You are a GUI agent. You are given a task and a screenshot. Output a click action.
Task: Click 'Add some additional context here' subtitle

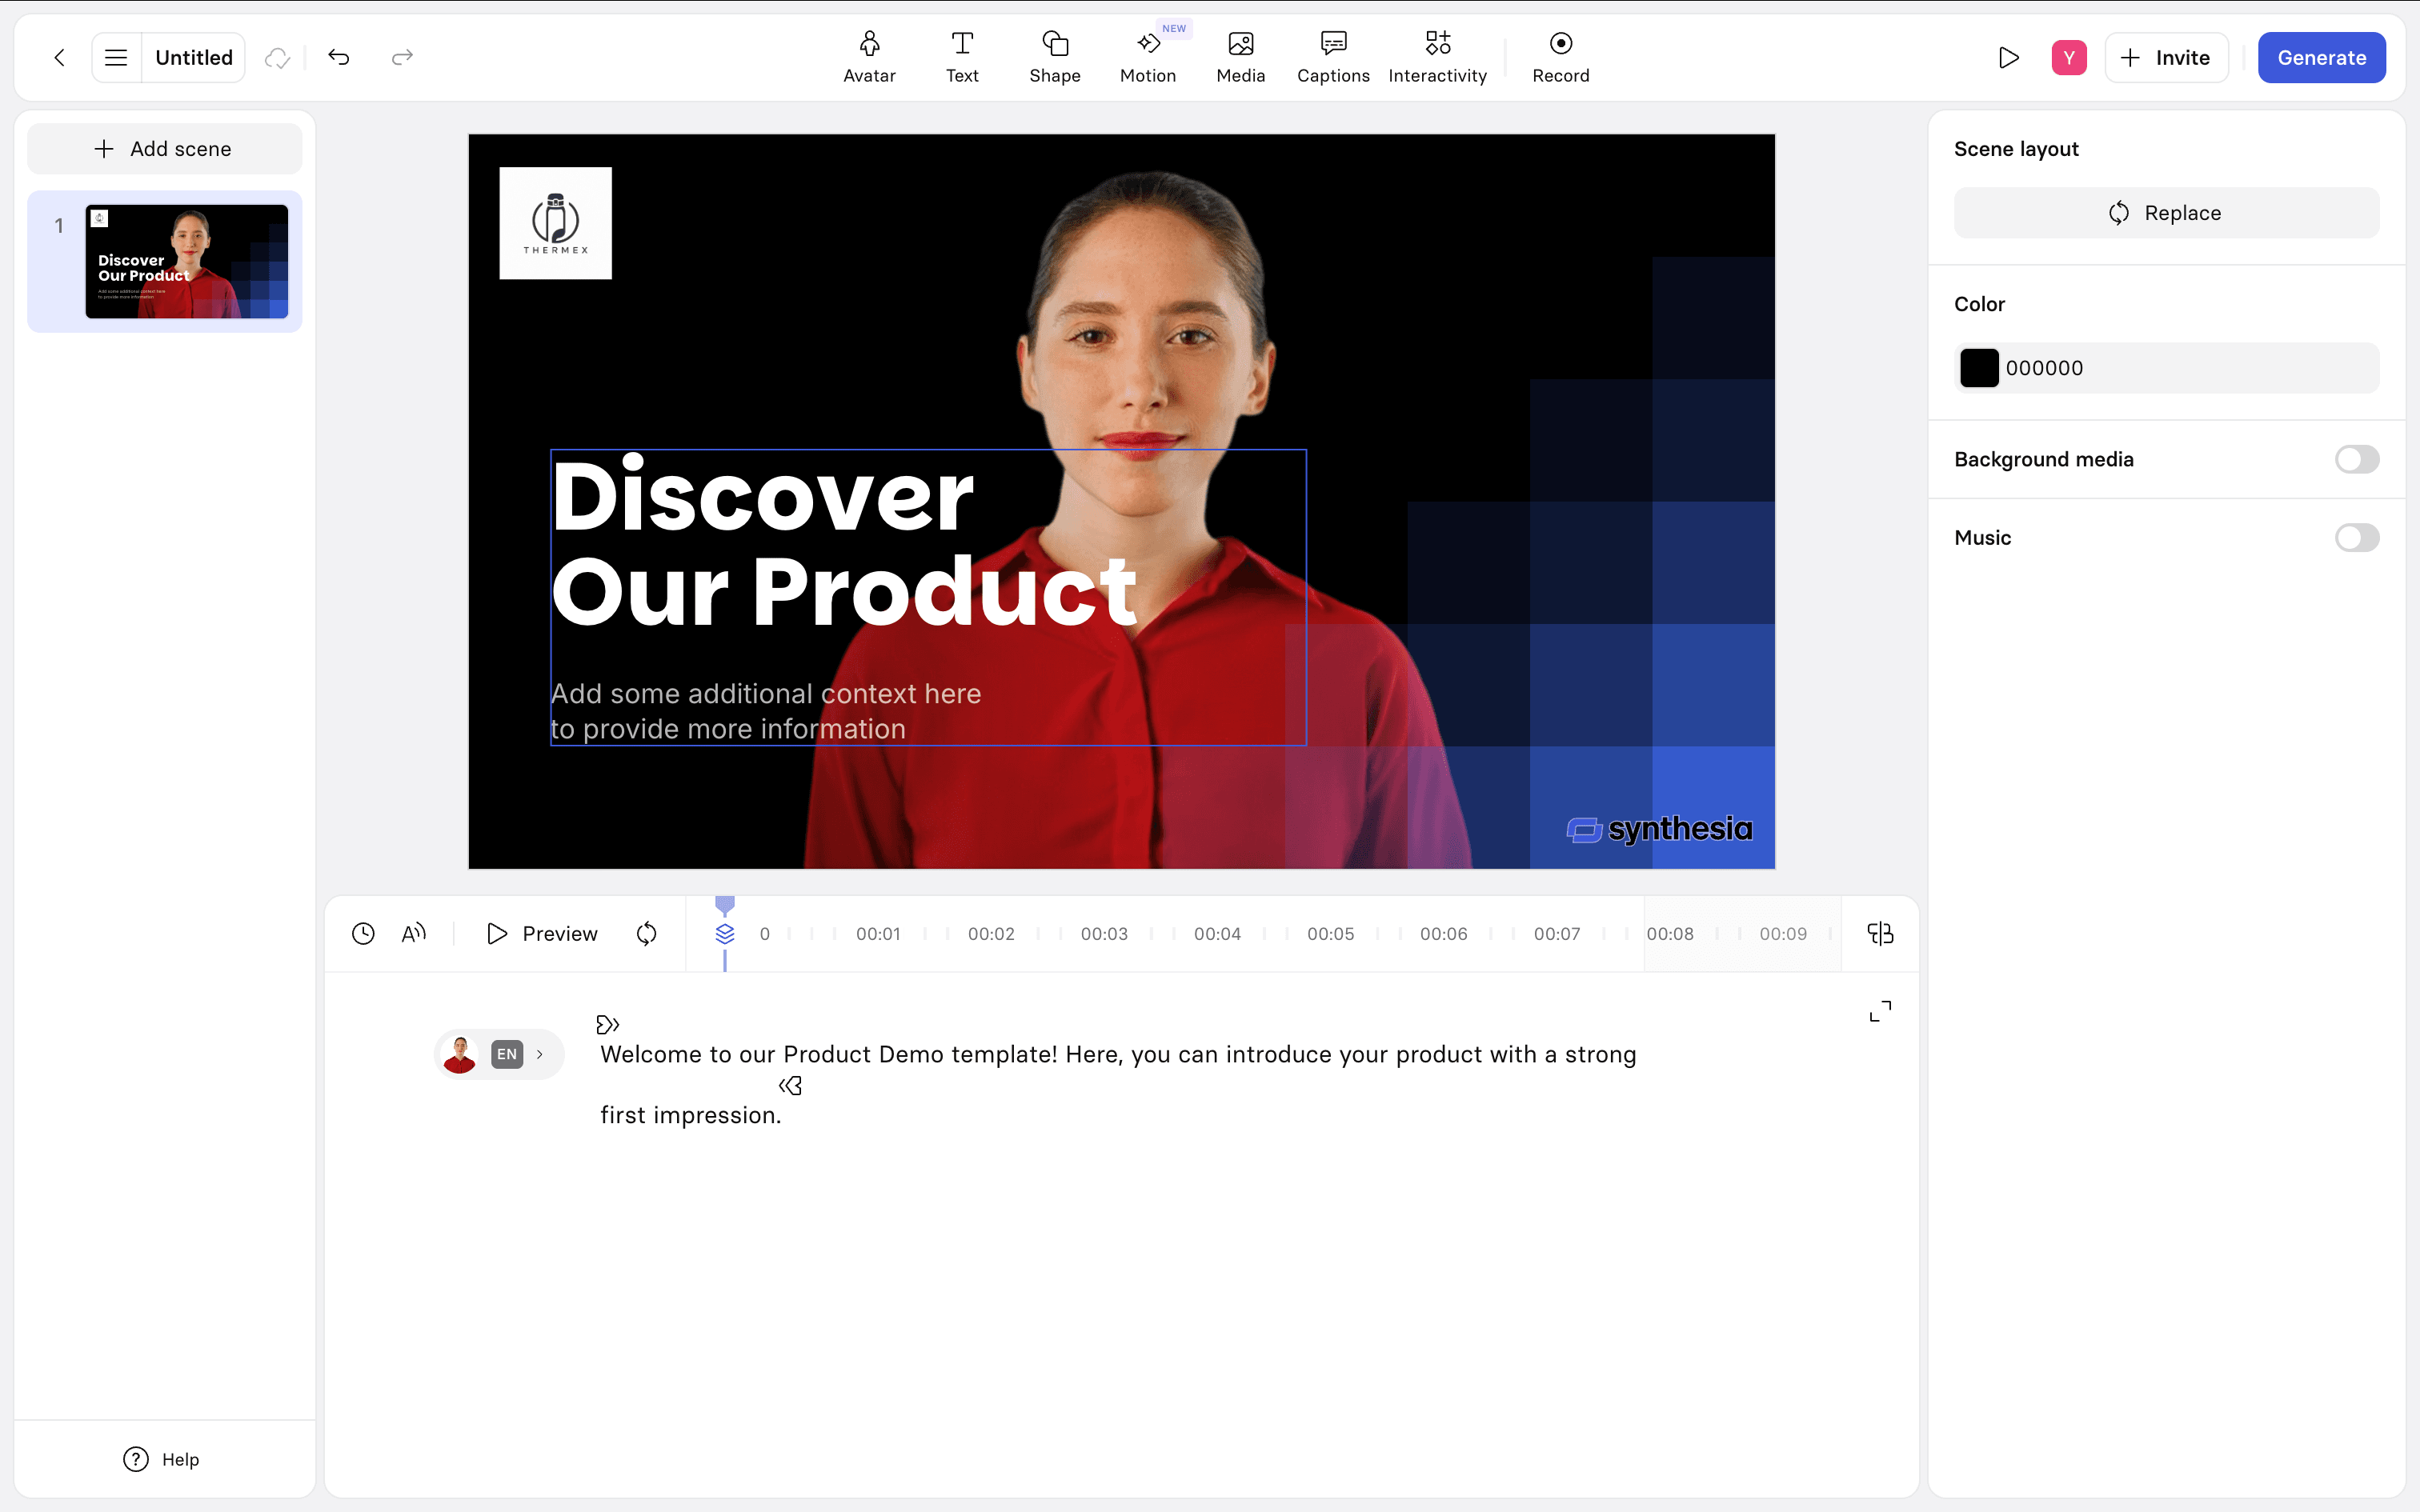[766, 694]
